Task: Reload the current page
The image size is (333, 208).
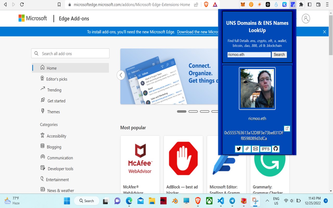Action: click(x=22, y=4)
